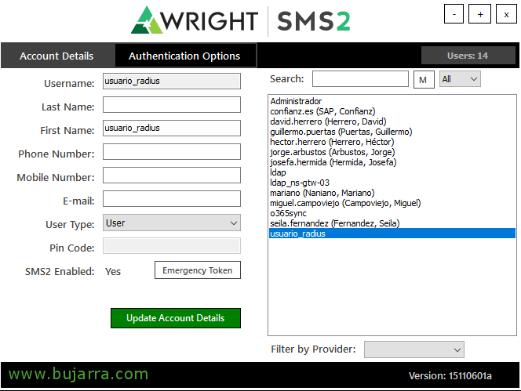The width and height of the screenshot is (521, 391).
Task: Click the minimize (-) window button
Action: click(454, 14)
